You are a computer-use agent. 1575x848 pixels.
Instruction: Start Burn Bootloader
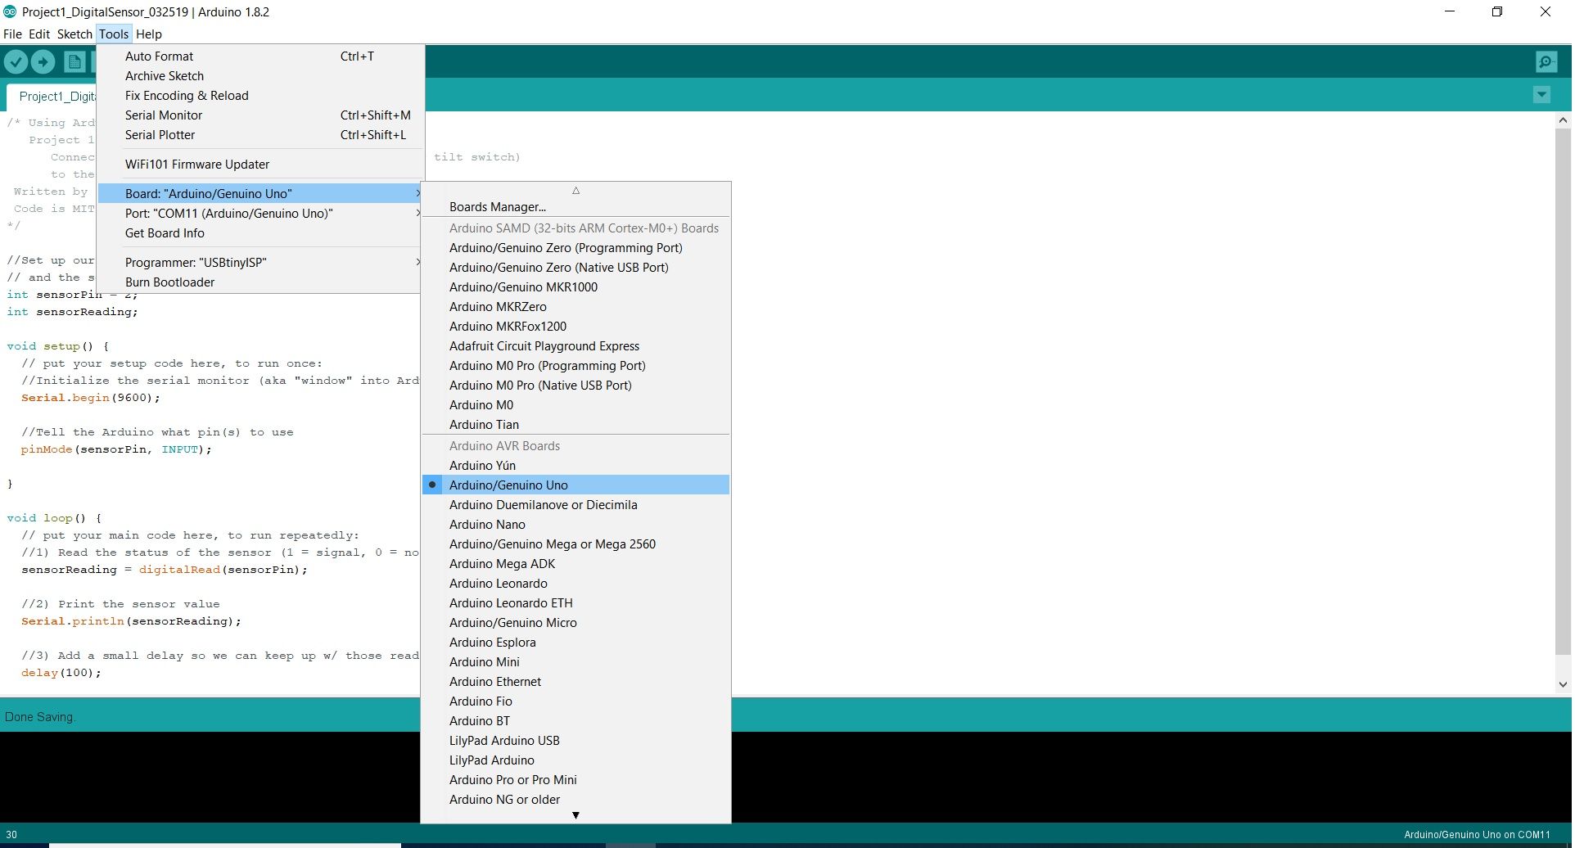[x=169, y=282]
